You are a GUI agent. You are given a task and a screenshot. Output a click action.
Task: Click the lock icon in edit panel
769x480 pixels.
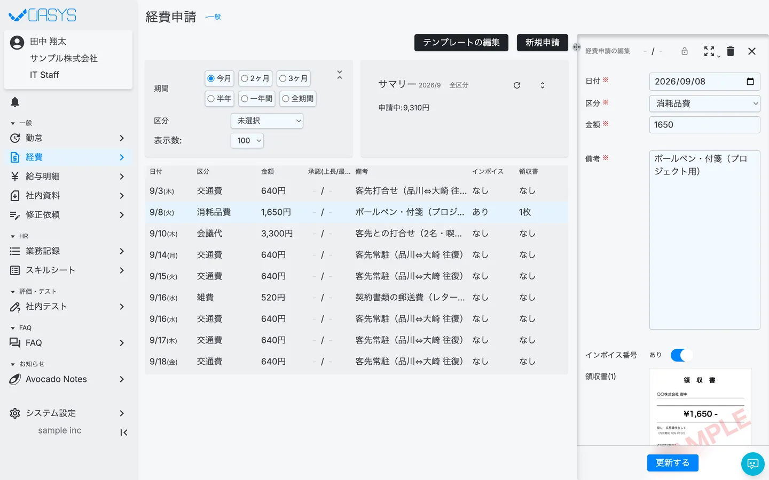tap(685, 51)
